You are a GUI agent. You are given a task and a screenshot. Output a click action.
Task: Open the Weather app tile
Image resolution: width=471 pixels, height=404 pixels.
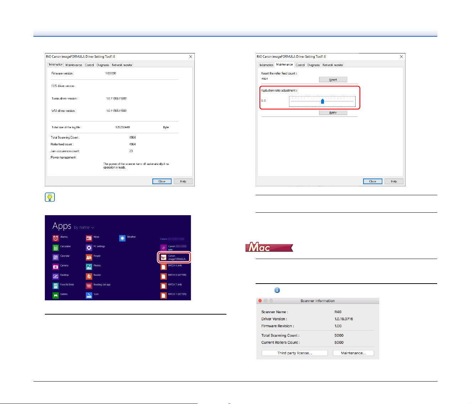point(122,238)
